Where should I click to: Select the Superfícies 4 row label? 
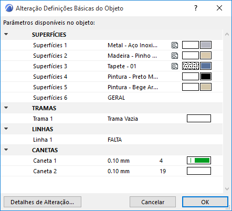50,77
